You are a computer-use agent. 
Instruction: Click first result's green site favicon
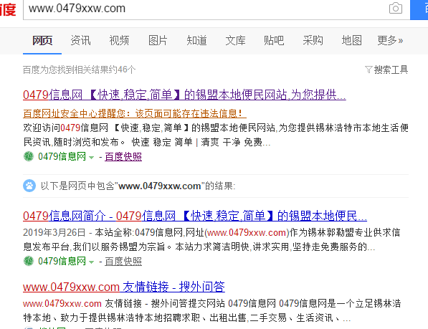click(29, 156)
